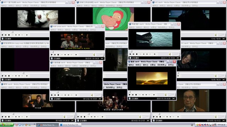
Task: Pause the video in the 00:14:00 window
Action: point(6,117)
